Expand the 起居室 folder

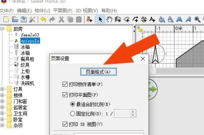2,107
